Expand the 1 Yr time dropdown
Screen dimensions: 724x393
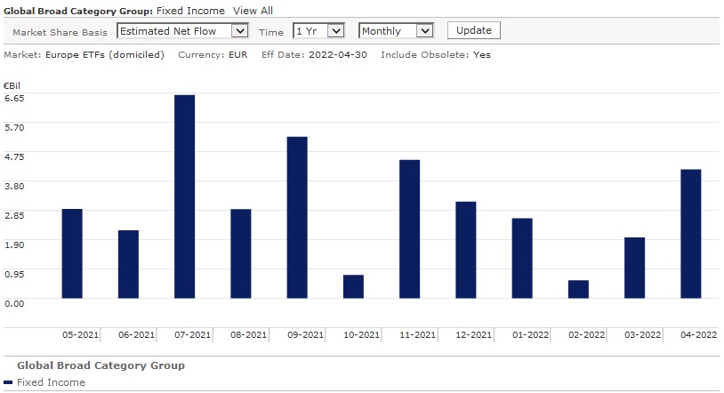tap(318, 31)
